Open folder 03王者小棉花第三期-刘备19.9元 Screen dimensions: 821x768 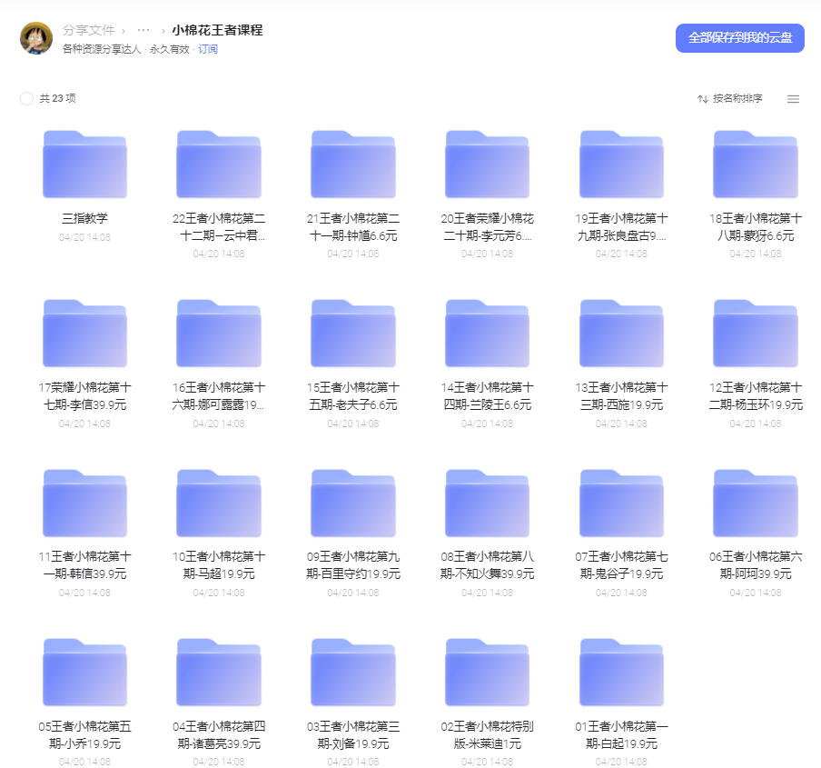(353, 673)
